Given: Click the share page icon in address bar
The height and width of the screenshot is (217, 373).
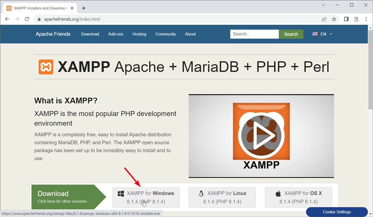Looking at the screenshot, I should (324, 19).
